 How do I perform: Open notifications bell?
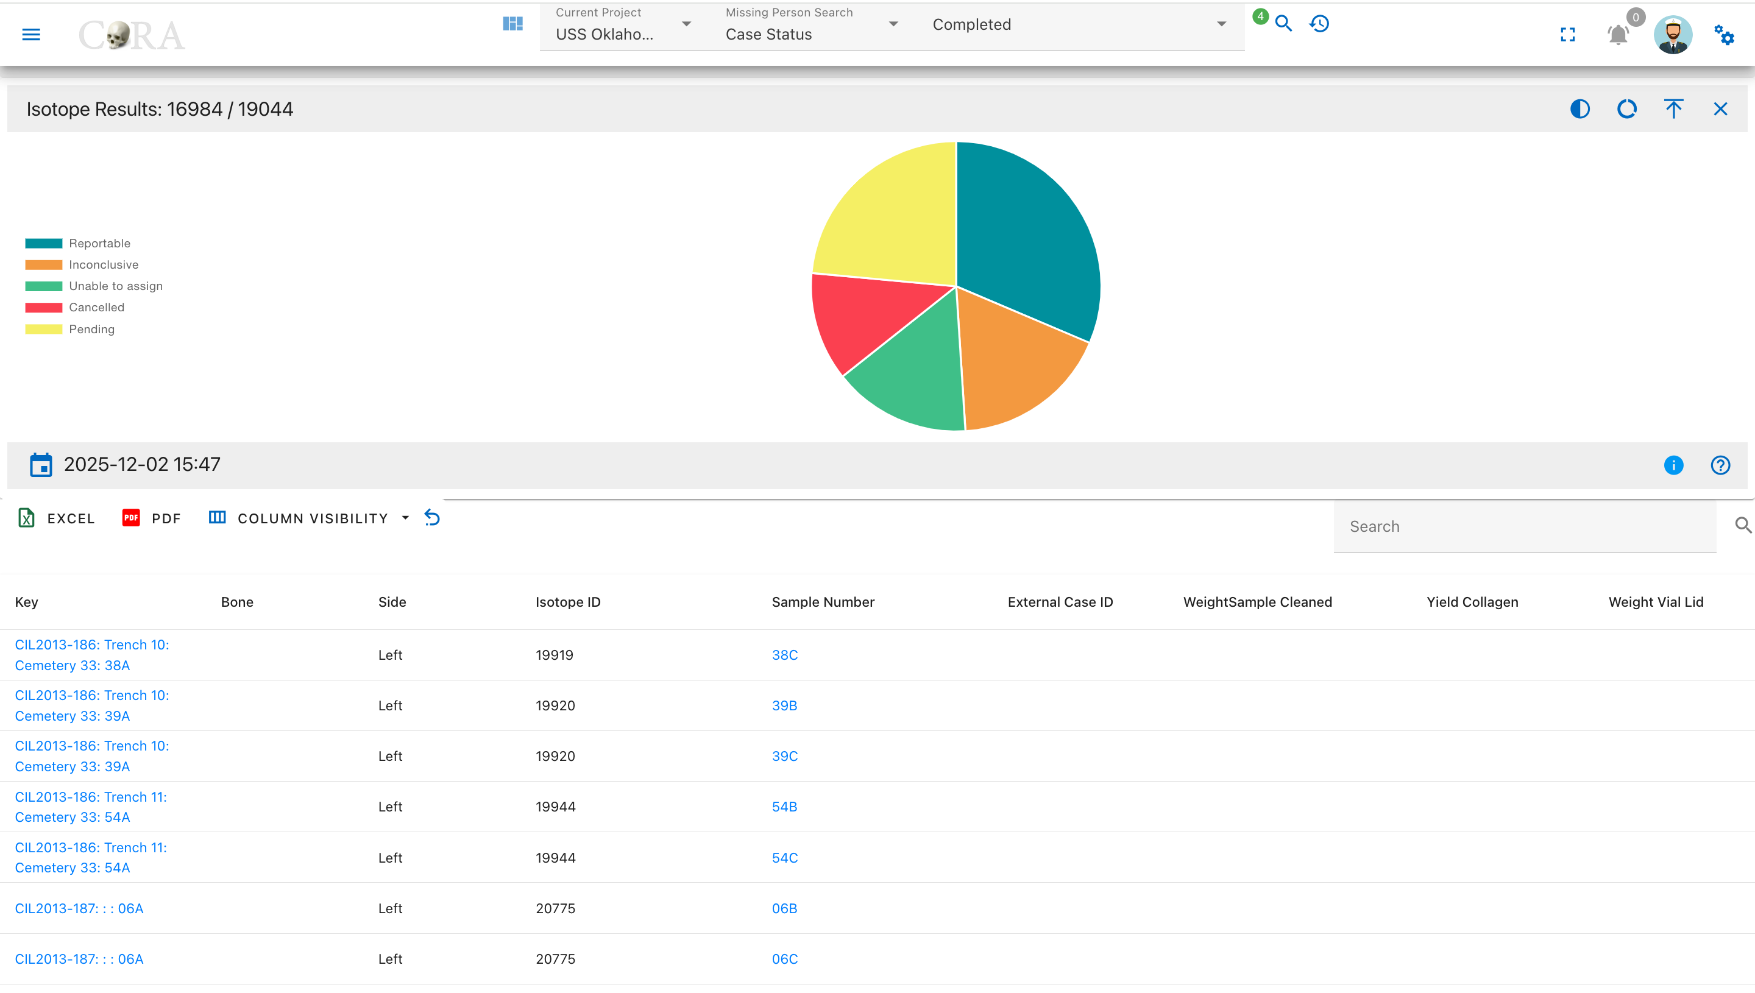pyautogui.click(x=1618, y=34)
